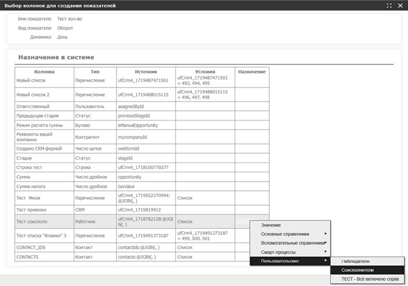Viewport: 408px width, 286px height.
Task: Select the Пользовательские menu entry
Action: (290, 261)
